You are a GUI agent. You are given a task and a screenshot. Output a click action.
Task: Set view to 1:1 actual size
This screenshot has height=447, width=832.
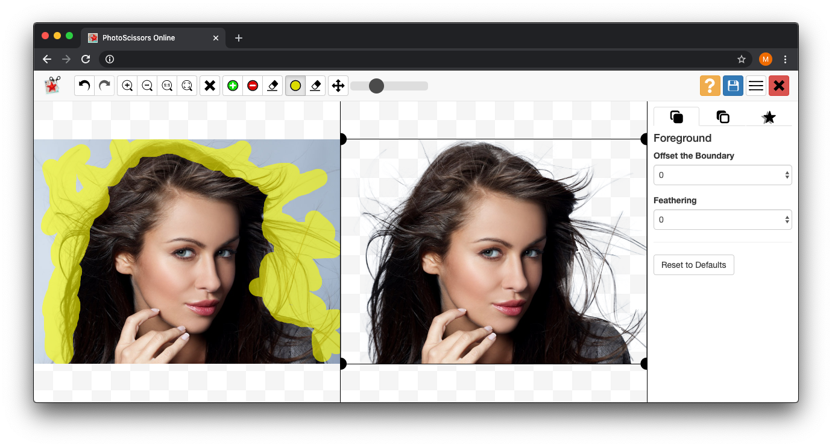point(167,86)
